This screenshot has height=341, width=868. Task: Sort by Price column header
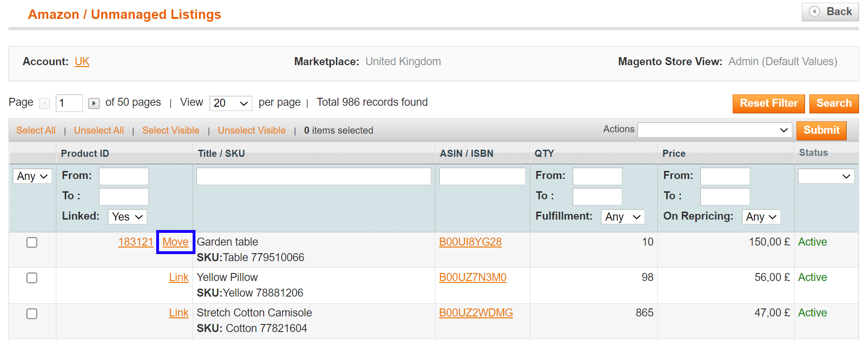point(674,153)
